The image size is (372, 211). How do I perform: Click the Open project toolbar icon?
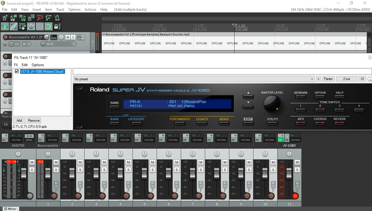coord(13,18)
